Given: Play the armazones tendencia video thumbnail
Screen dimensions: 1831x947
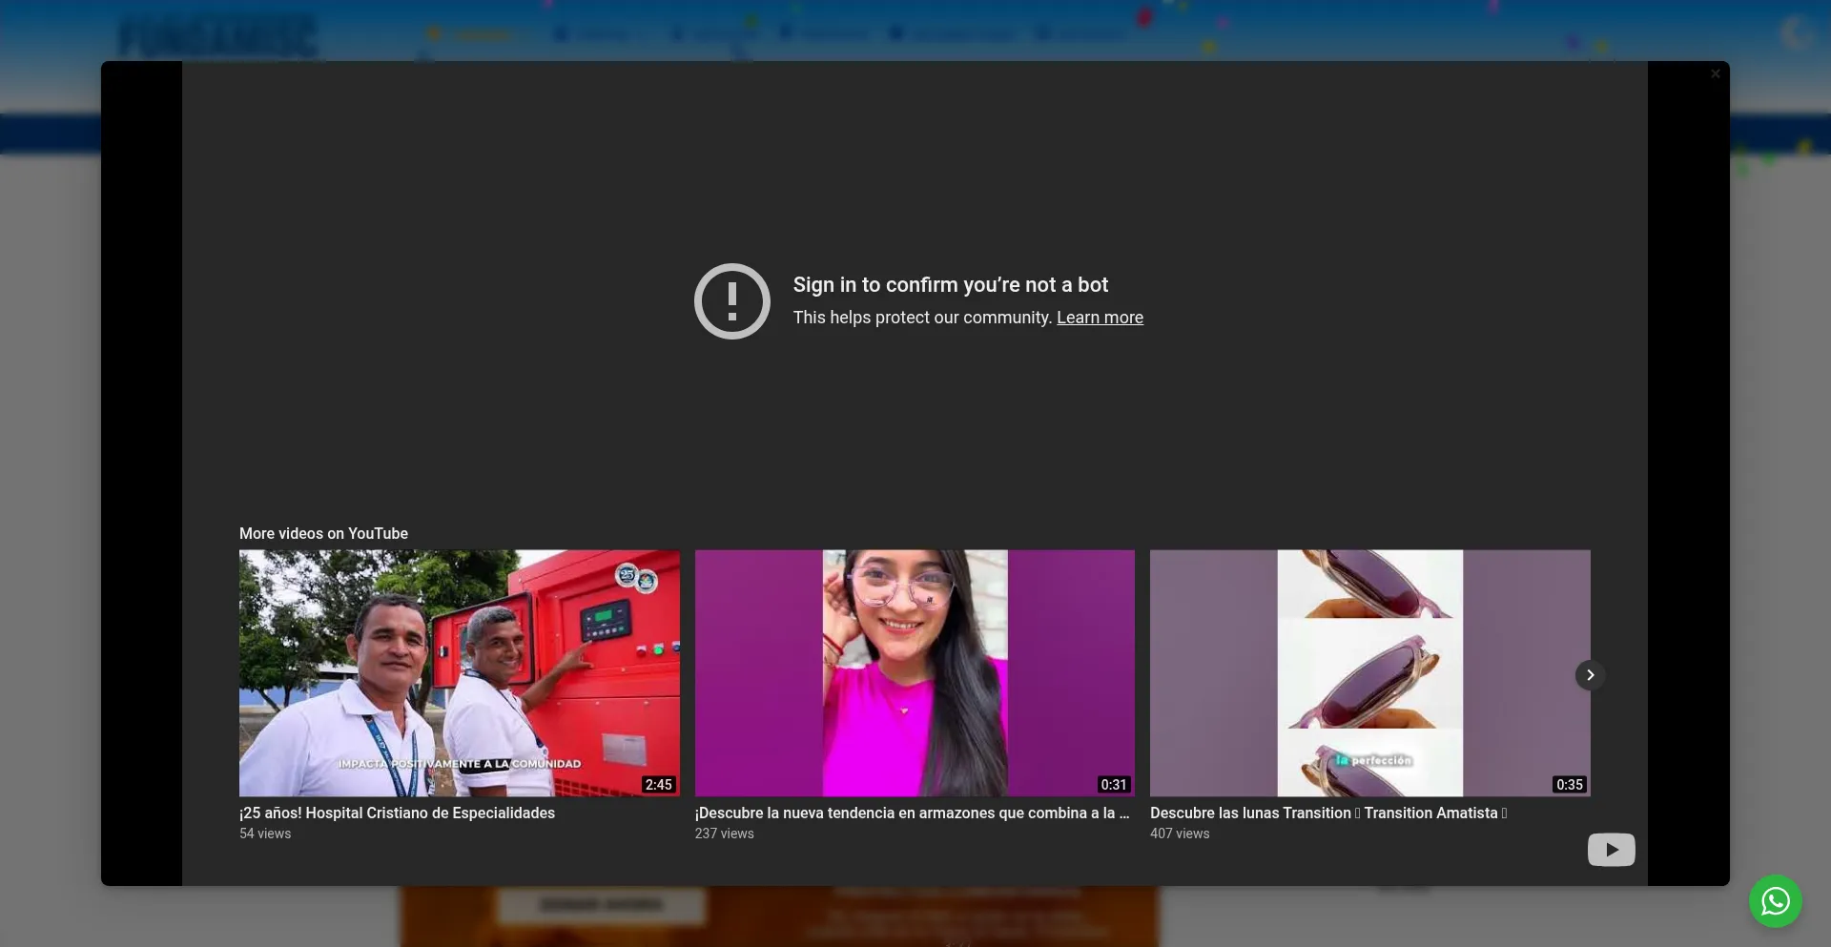Looking at the screenshot, I should pos(915,673).
